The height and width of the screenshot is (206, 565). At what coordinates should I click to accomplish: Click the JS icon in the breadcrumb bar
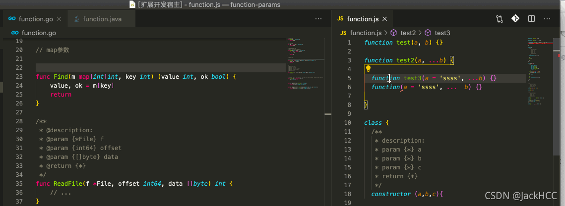[343, 33]
